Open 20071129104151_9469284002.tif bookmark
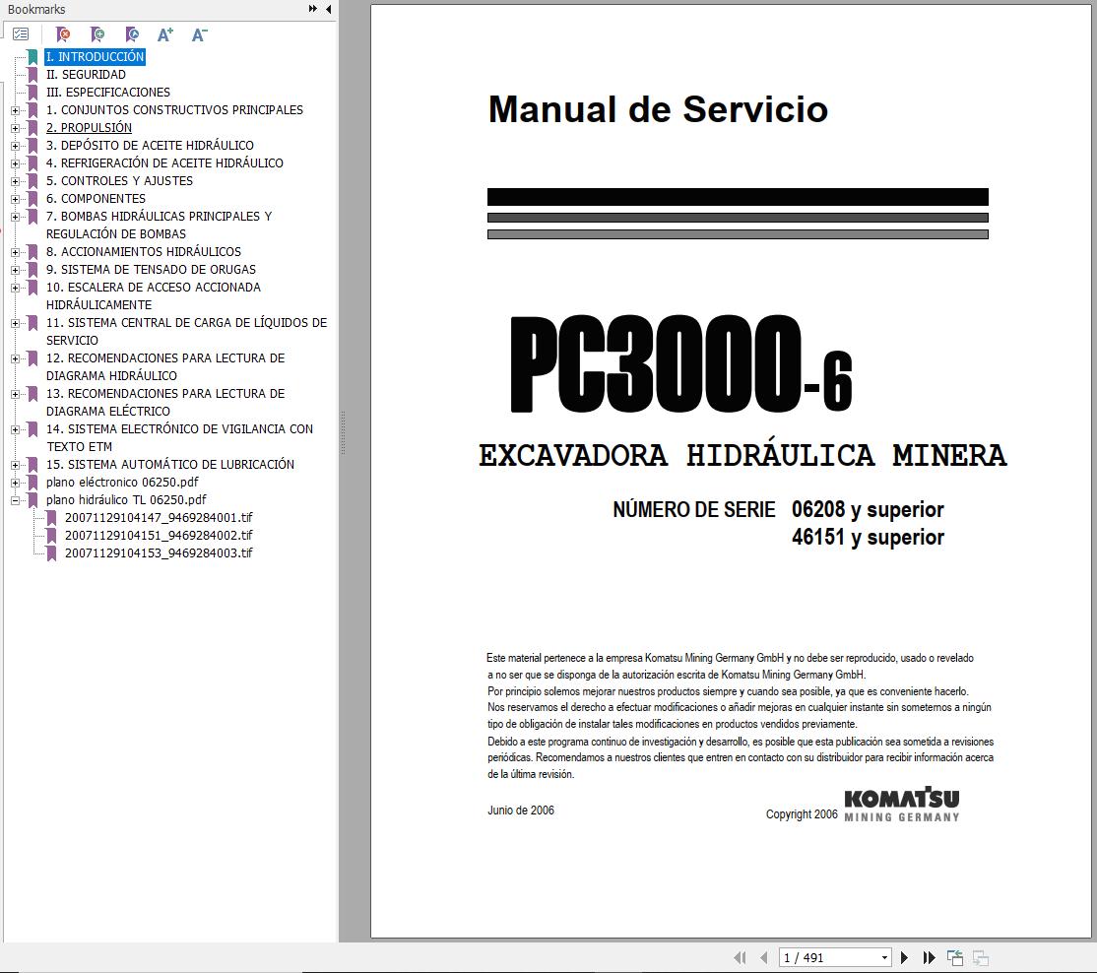The height and width of the screenshot is (973, 1097). 159,535
